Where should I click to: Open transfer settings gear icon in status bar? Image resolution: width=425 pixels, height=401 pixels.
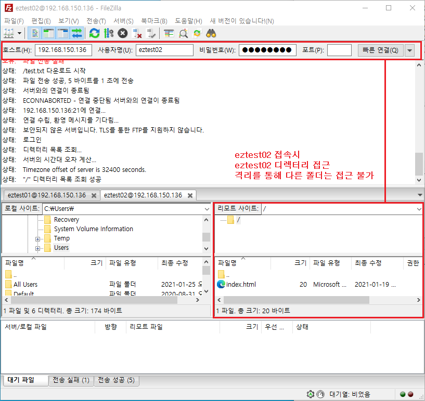point(311,394)
